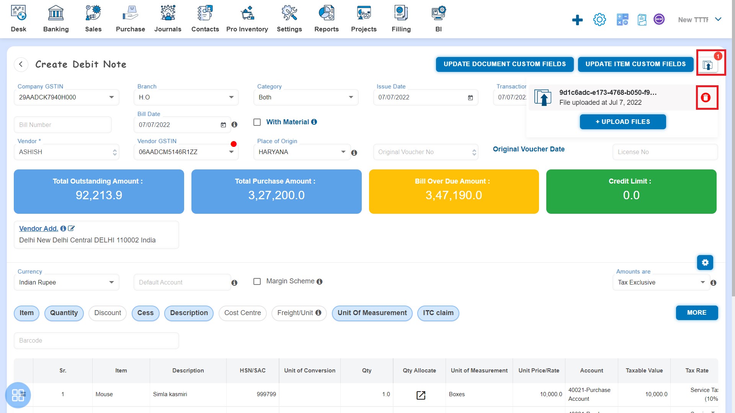Click the delete uploaded file icon
735x413 pixels.
(x=706, y=98)
